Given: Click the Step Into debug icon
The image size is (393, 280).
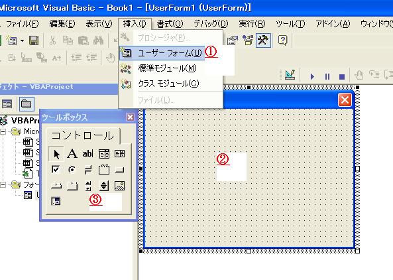Looking at the screenshot, I should (x=374, y=74).
